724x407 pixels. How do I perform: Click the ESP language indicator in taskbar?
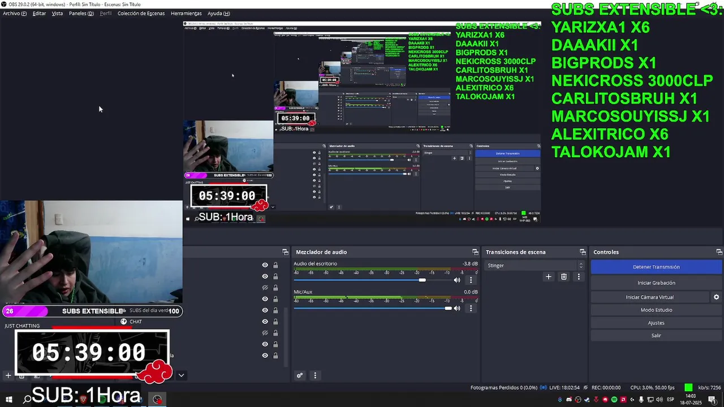coord(672,400)
